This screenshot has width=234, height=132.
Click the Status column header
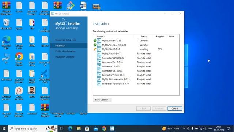(x=144, y=36)
